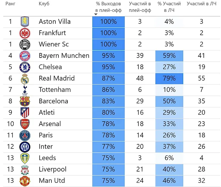Select Real Madrid's dark blue 79% cell
Image resolution: width=221 pixels, height=187 pixels.
pos(169,78)
